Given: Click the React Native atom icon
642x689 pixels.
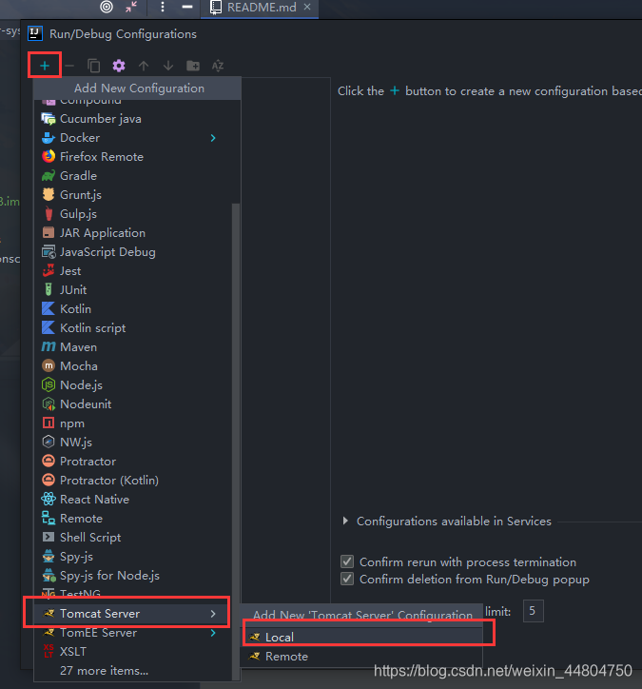Looking at the screenshot, I should point(49,500).
